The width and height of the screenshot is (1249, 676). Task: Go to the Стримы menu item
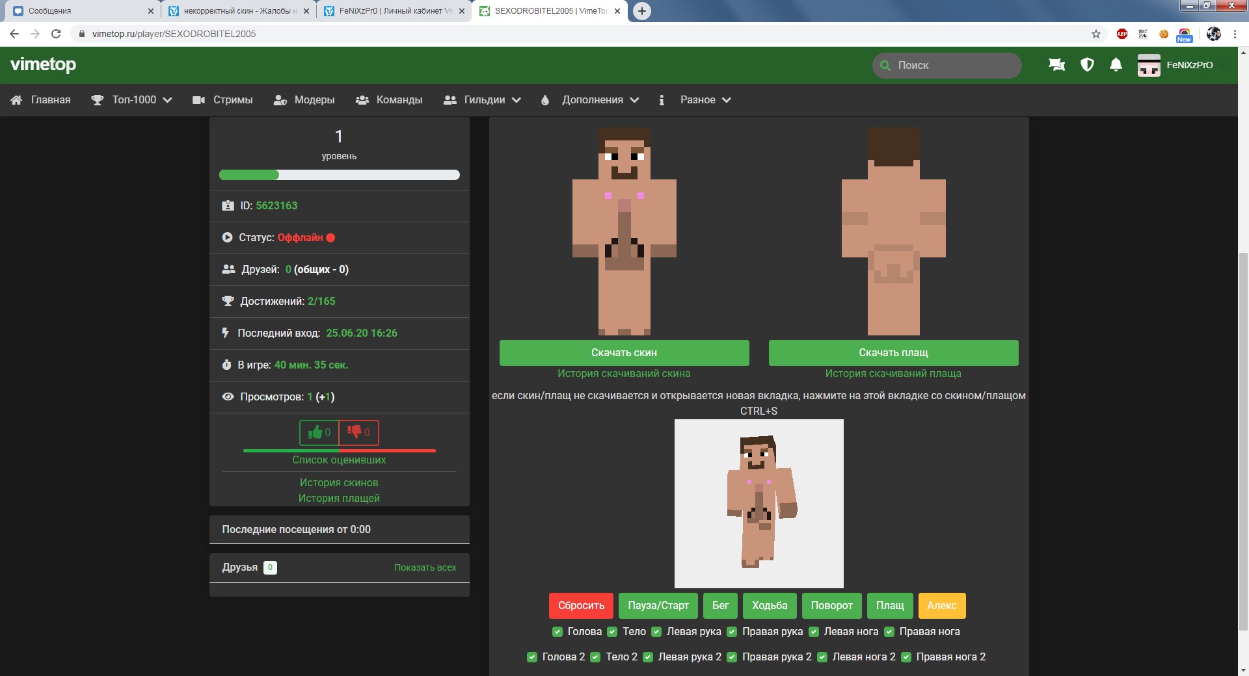pyautogui.click(x=223, y=100)
